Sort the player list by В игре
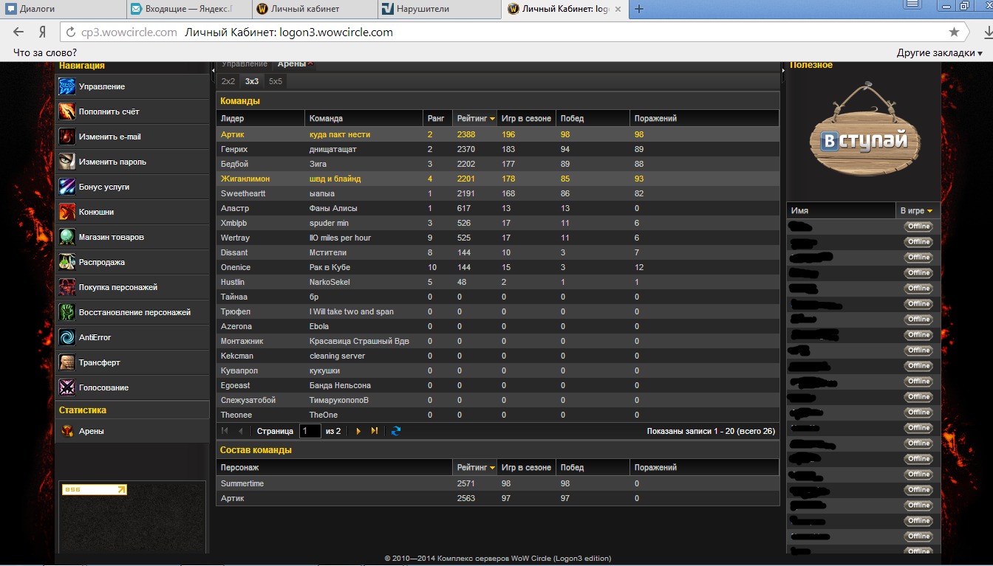Screen dimensions: 993x566 pos(916,210)
